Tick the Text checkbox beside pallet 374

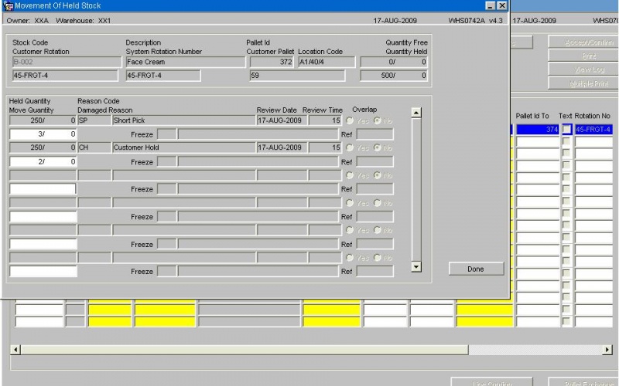coord(566,129)
